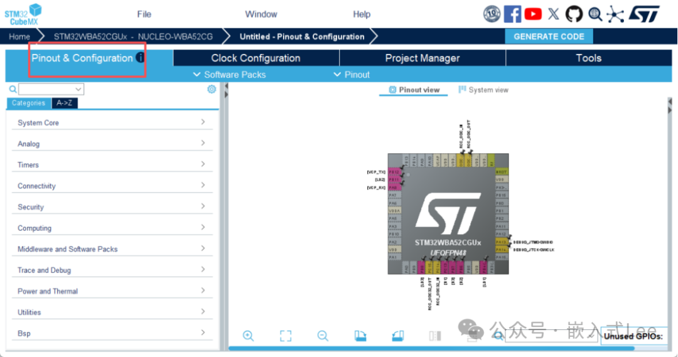This screenshot has height=357, width=678.
Task: Expand the Computing category
Action: 112,228
